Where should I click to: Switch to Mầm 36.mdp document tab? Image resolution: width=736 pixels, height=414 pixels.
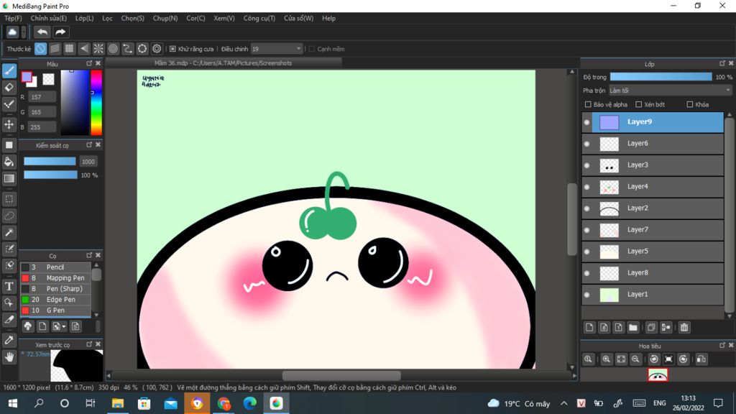coord(224,63)
